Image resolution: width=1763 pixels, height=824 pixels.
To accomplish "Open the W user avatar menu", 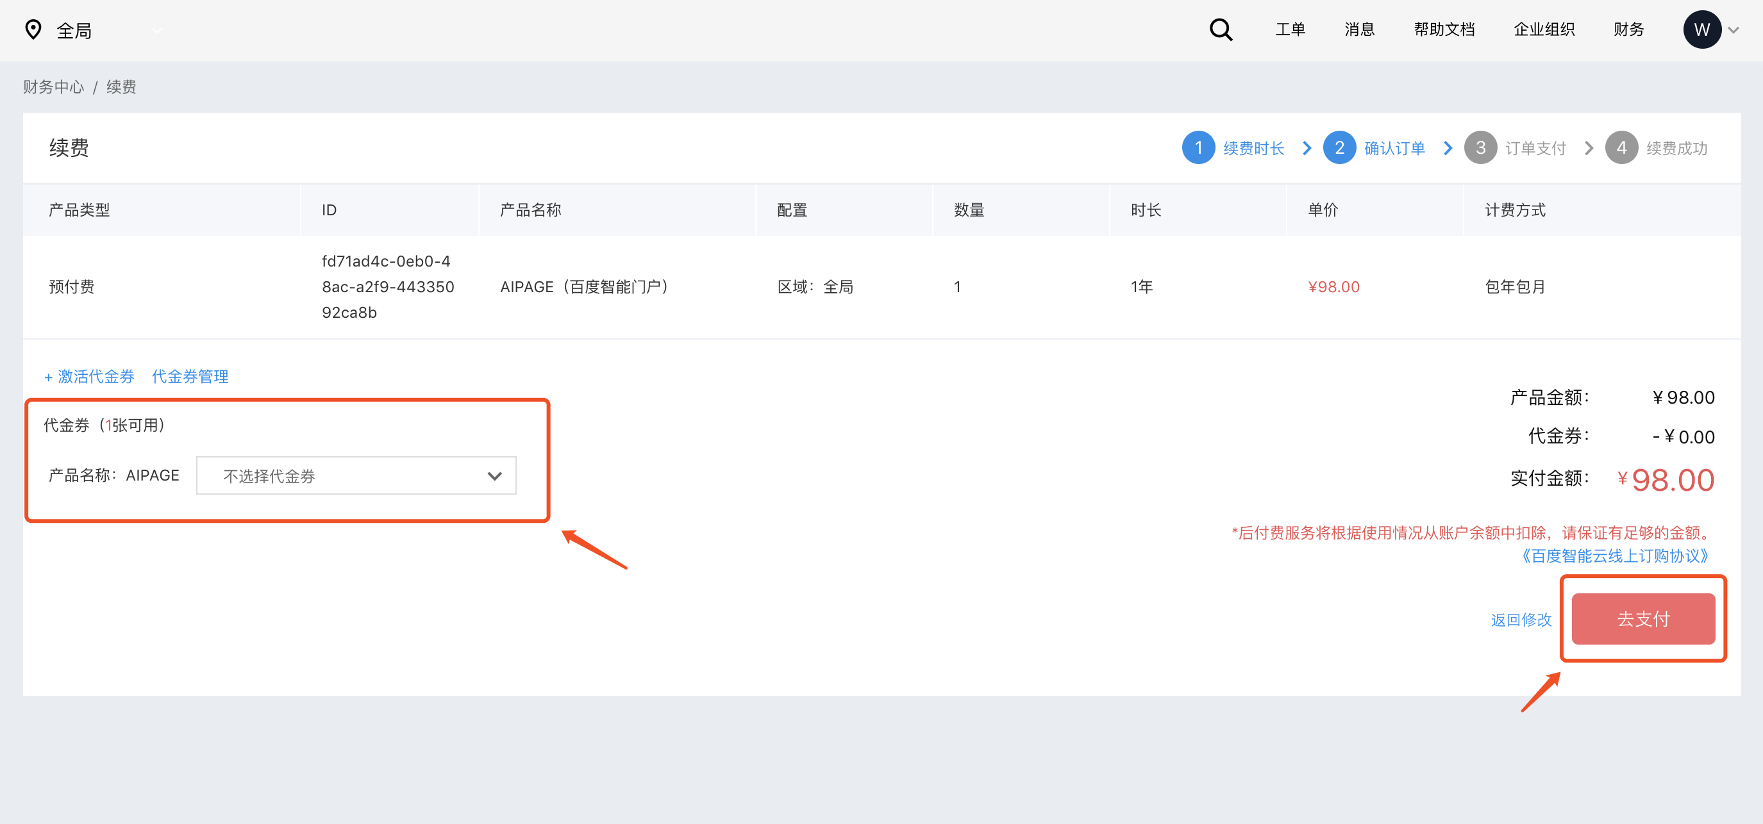I will click(x=1701, y=29).
